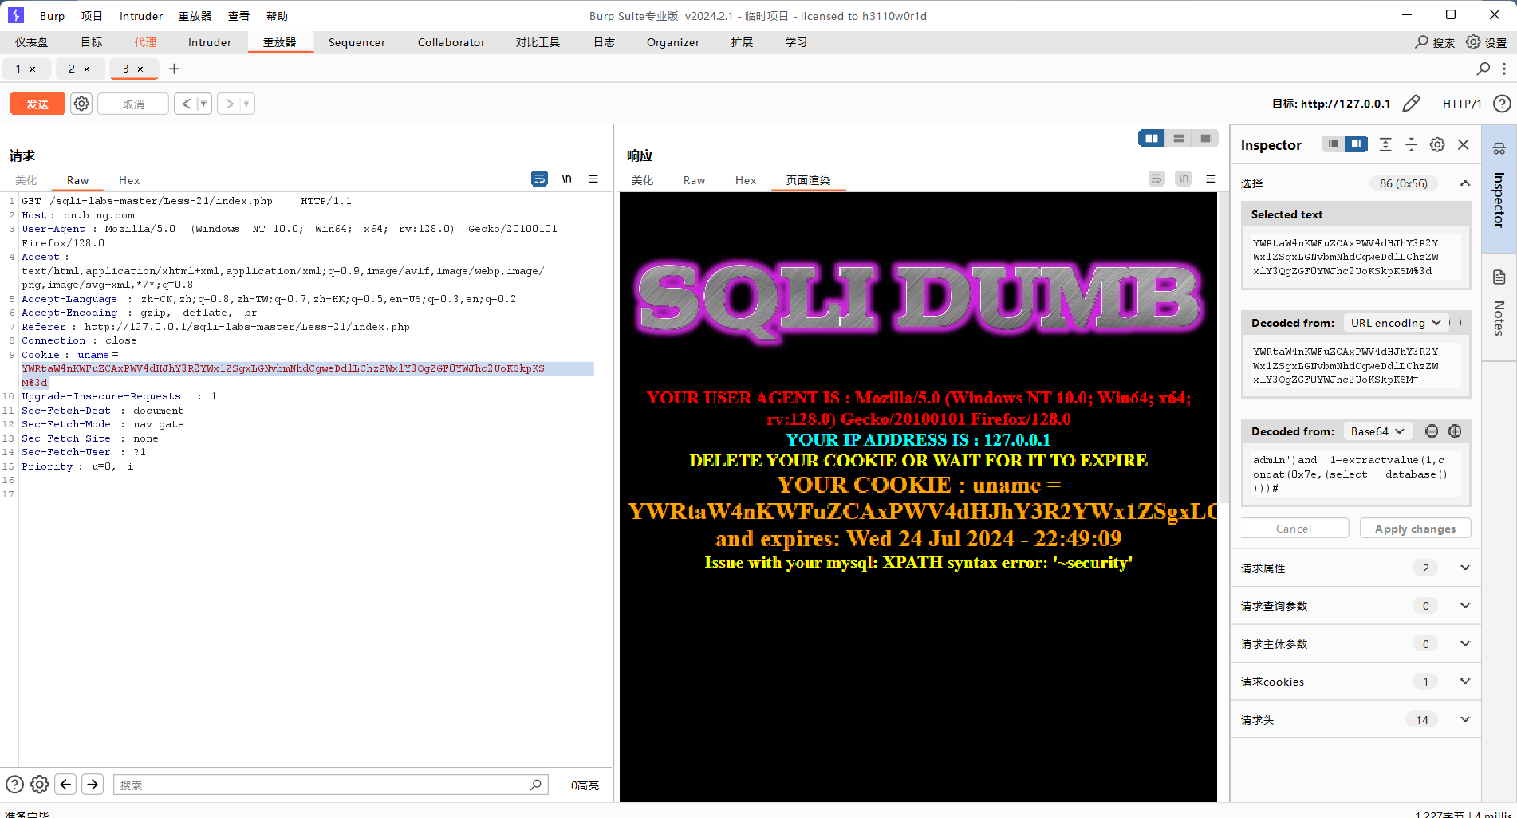Toggle request non-printable \n characters
This screenshot has width=1517, height=818.
click(566, 179)
